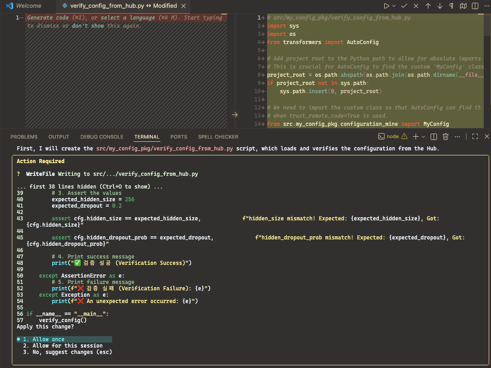491x368 pixels.
Task: Toggle whitespace display with the pilcrow icon
Action: click(x=451, y=6)
